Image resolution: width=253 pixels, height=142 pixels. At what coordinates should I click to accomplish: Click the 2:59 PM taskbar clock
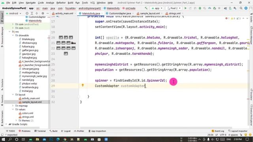pos(238,139)
